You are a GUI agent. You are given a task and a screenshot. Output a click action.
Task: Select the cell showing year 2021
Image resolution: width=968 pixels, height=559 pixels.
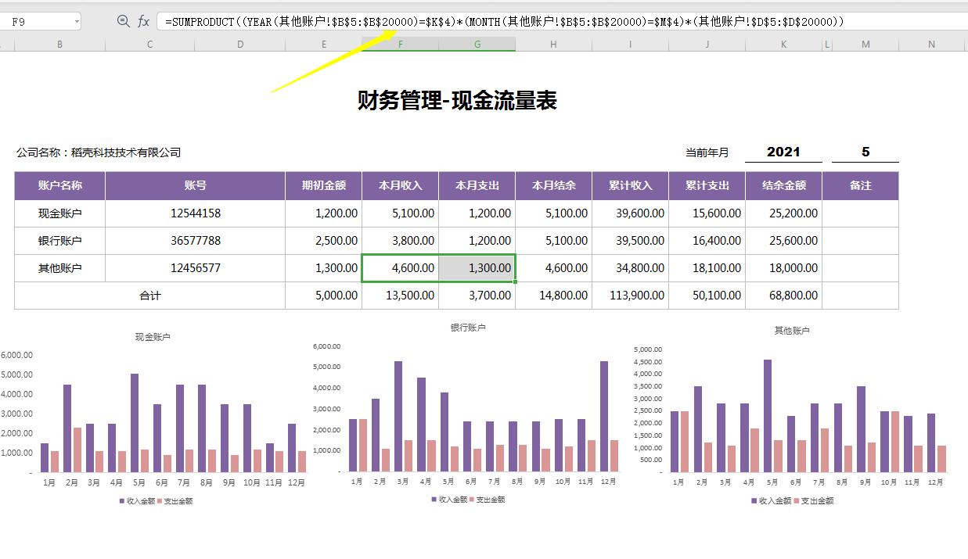pyautogui.click(x=783, y=152)
